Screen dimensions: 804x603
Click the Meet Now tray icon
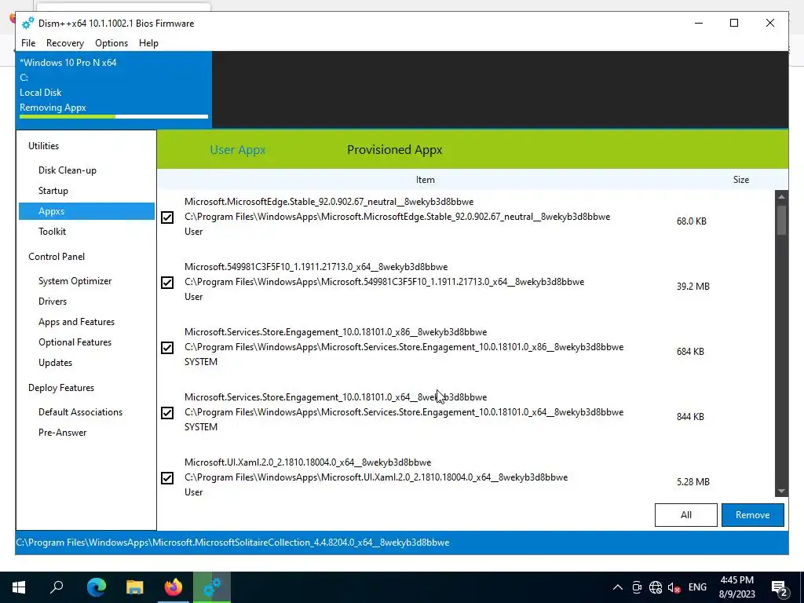[636, 587]
